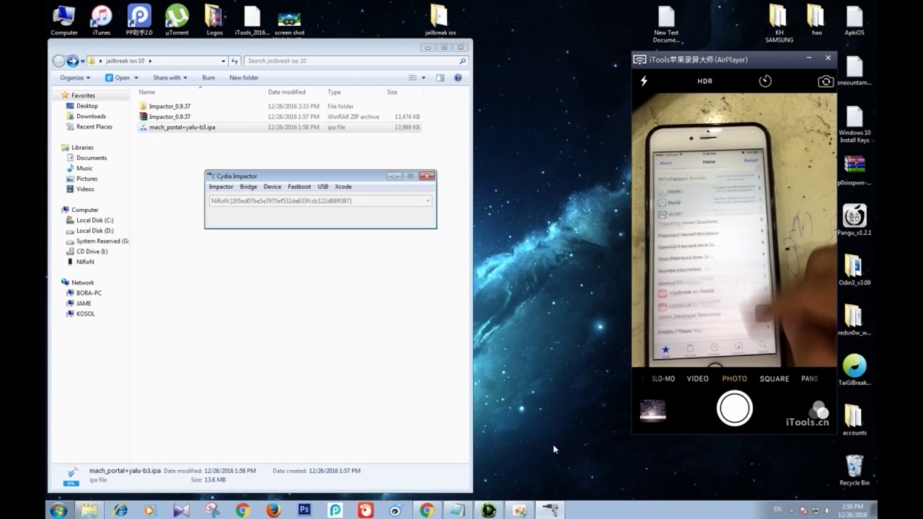Click the address bar refresh icon

(x=234, y=61)
